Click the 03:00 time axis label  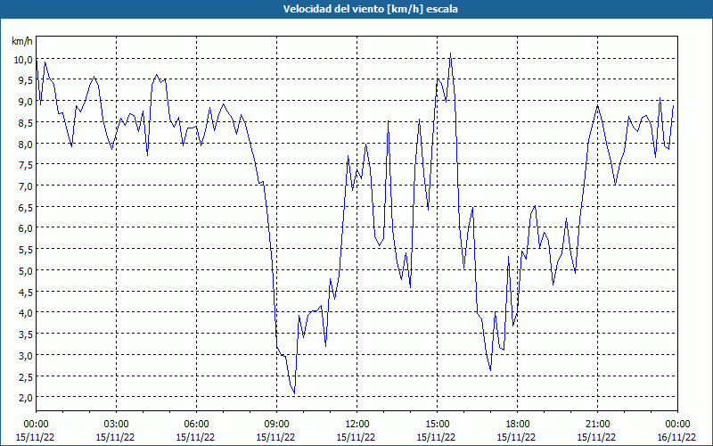click(116, 425)
